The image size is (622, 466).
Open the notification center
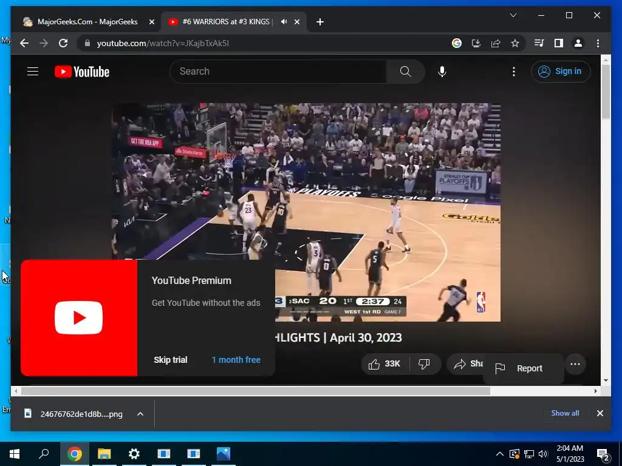click(x=603, y=454)
